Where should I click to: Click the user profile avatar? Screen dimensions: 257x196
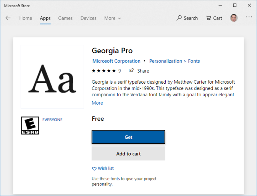[234, 18]
